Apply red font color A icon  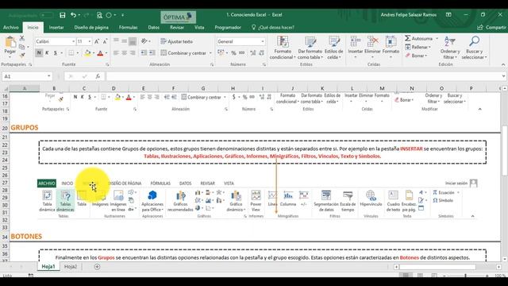[x=100, y=53]
